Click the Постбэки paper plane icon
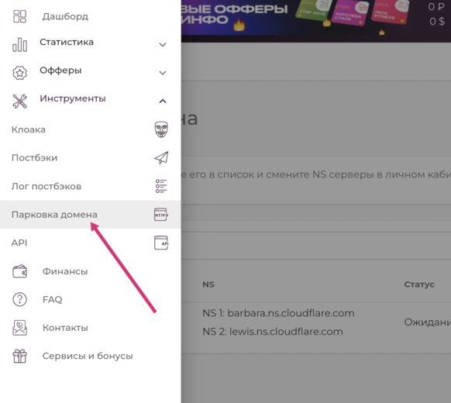 (x=161, y=157)
